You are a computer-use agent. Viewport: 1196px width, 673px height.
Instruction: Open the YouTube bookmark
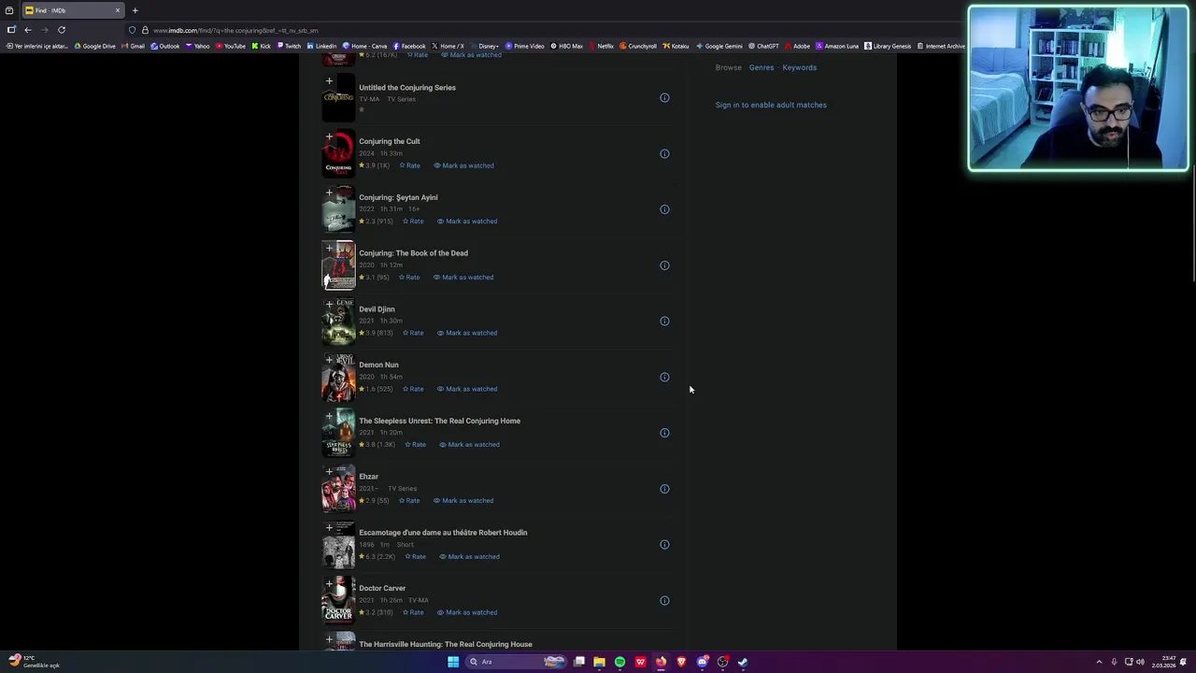click(x=229, y=46)
